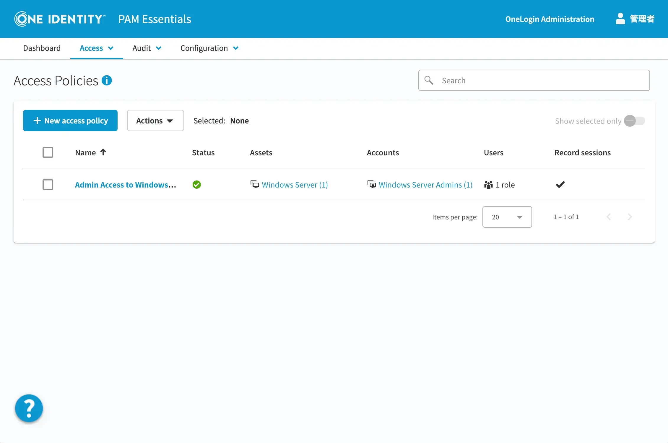
Task: Click the user profile avatar icon
Action: (x=620, y=19)
